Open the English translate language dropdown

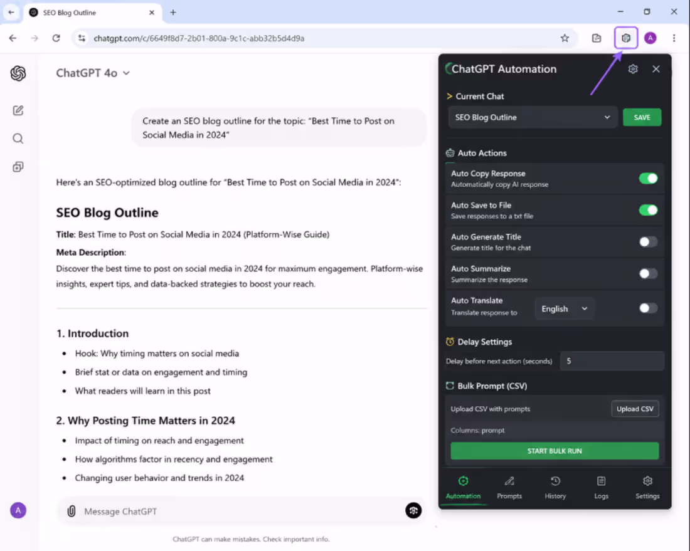[x=564, y=308]
